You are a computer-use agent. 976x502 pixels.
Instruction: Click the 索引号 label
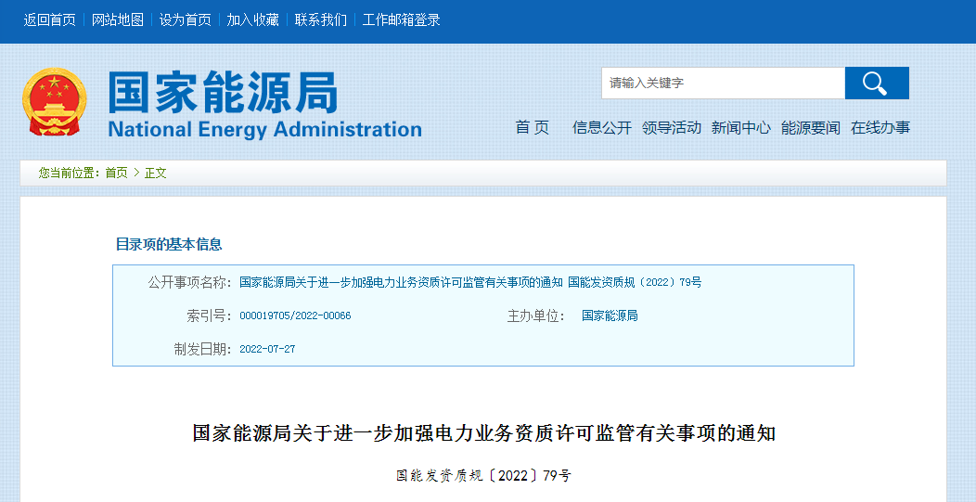pos(209,315)
